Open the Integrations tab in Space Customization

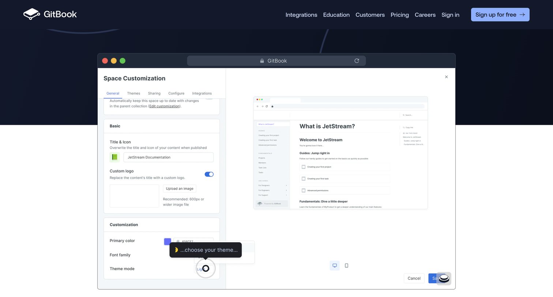click(x=202, y=93)
